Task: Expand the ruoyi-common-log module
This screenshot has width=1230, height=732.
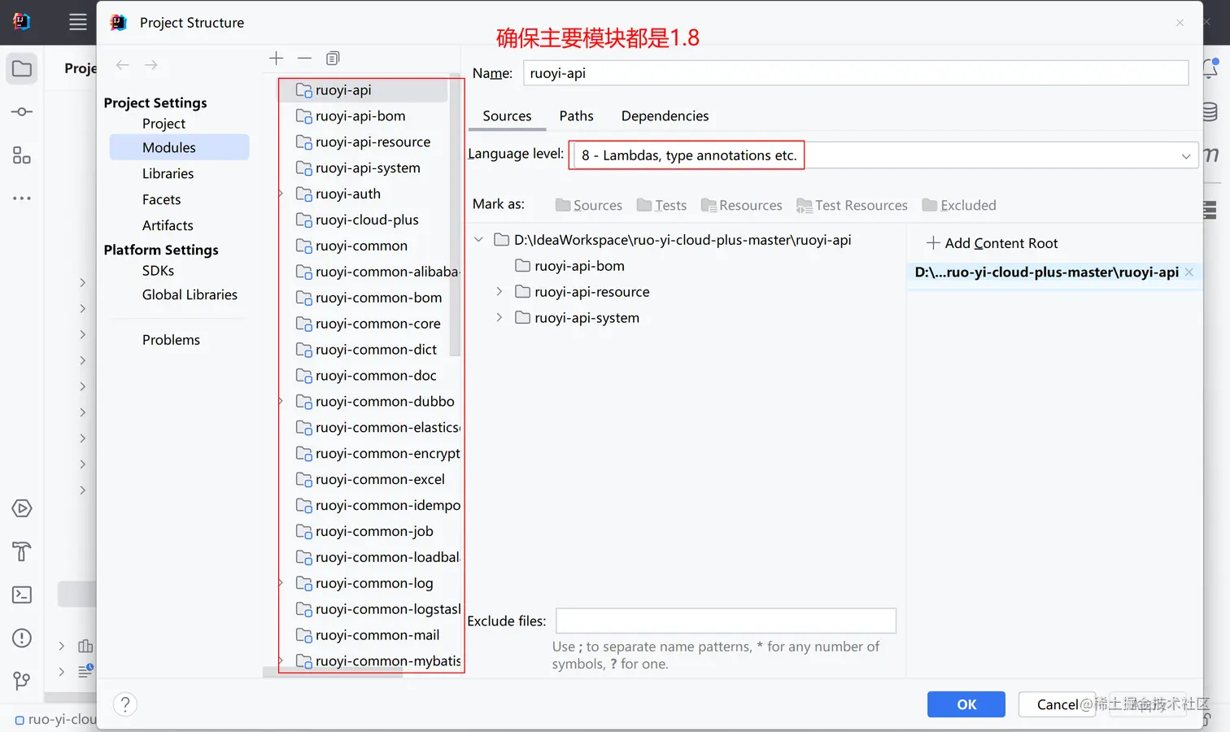Action: coord(281,583)
